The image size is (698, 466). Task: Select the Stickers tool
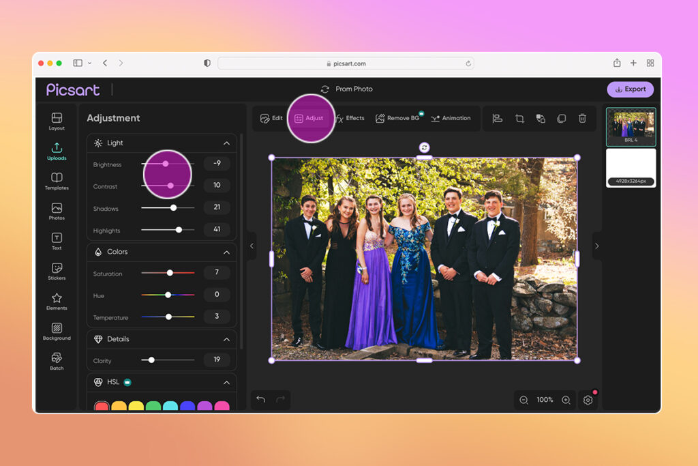point(57,266)
